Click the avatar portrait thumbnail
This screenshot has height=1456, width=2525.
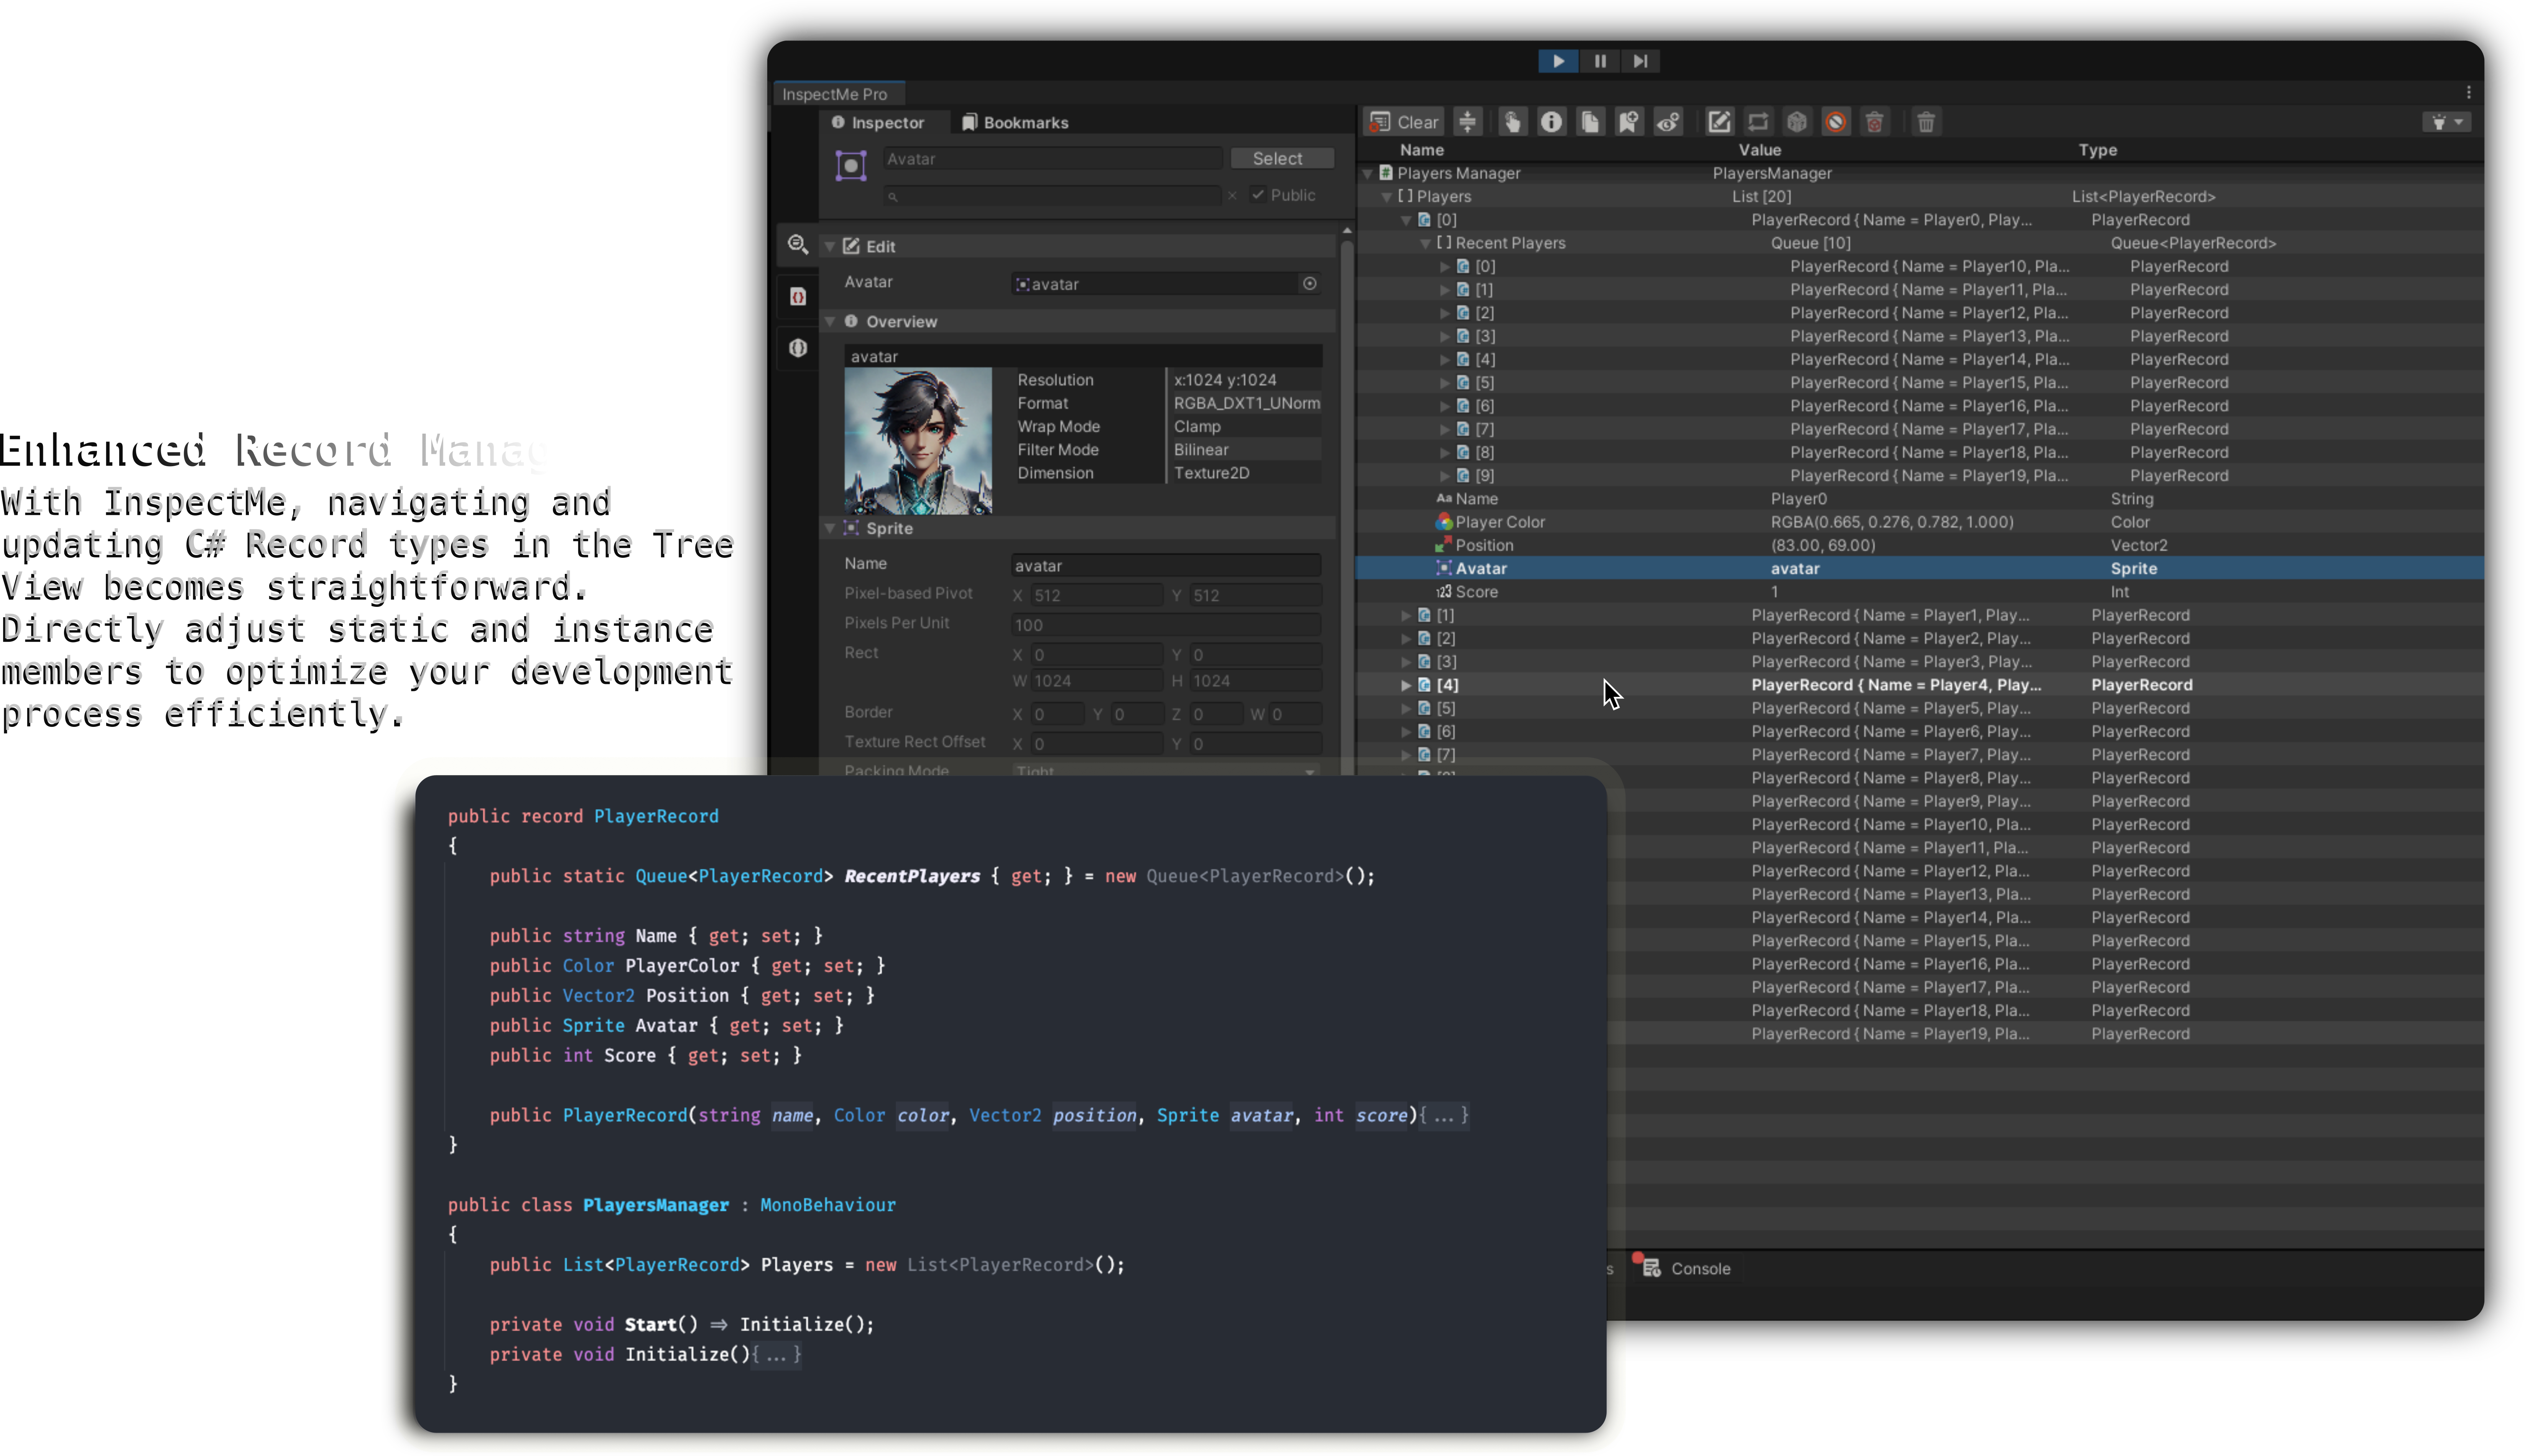918,440
